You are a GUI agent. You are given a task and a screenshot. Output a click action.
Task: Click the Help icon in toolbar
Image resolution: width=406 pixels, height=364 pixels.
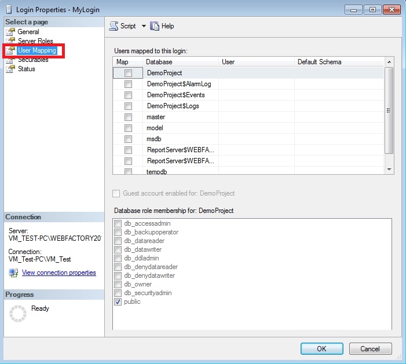155,26
